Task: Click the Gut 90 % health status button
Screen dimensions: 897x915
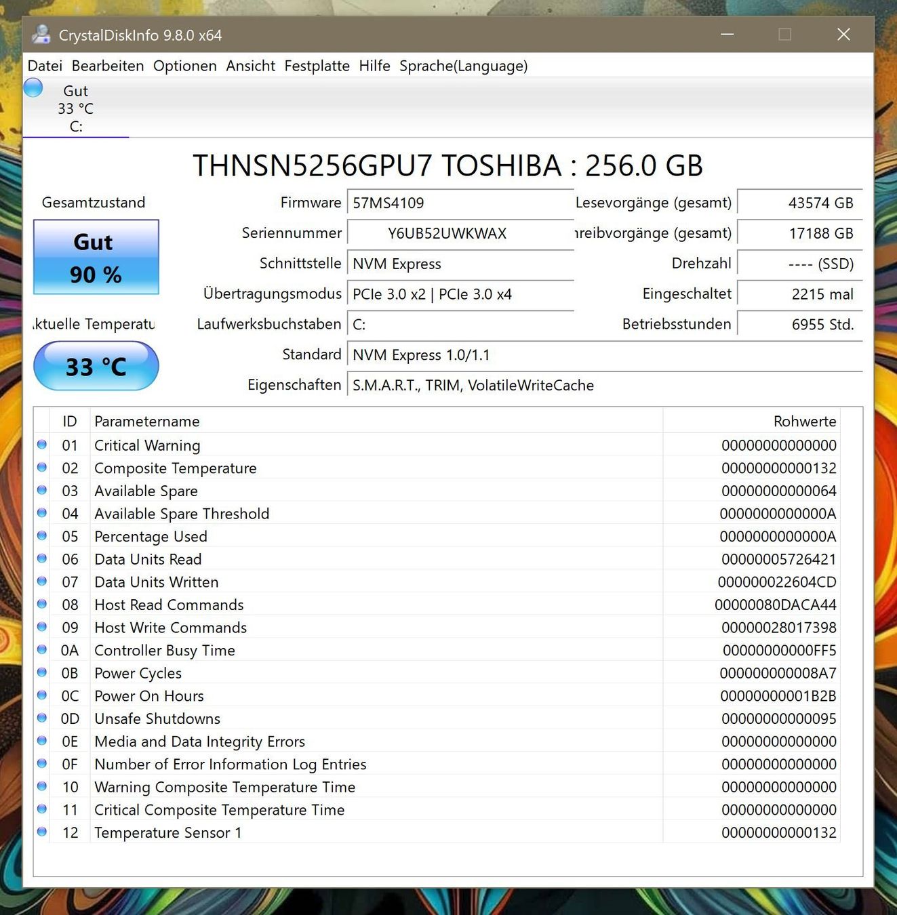Action: (x=96, y=257)
